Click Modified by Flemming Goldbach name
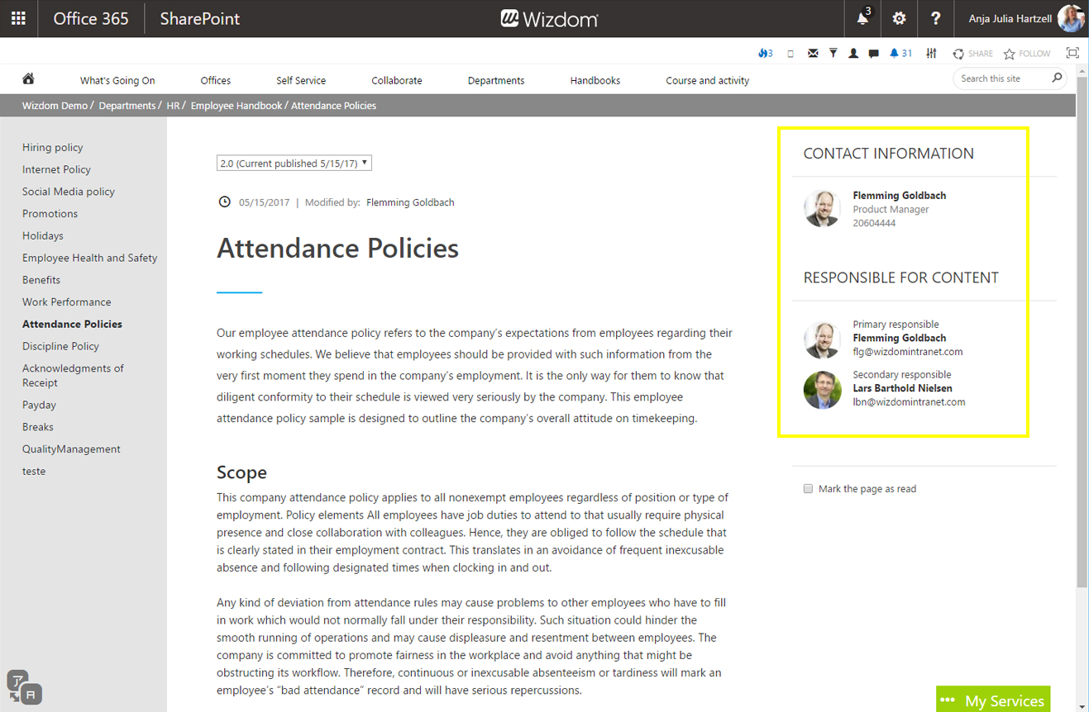Screen dimensions: 1089x712 tap(410, 202)
